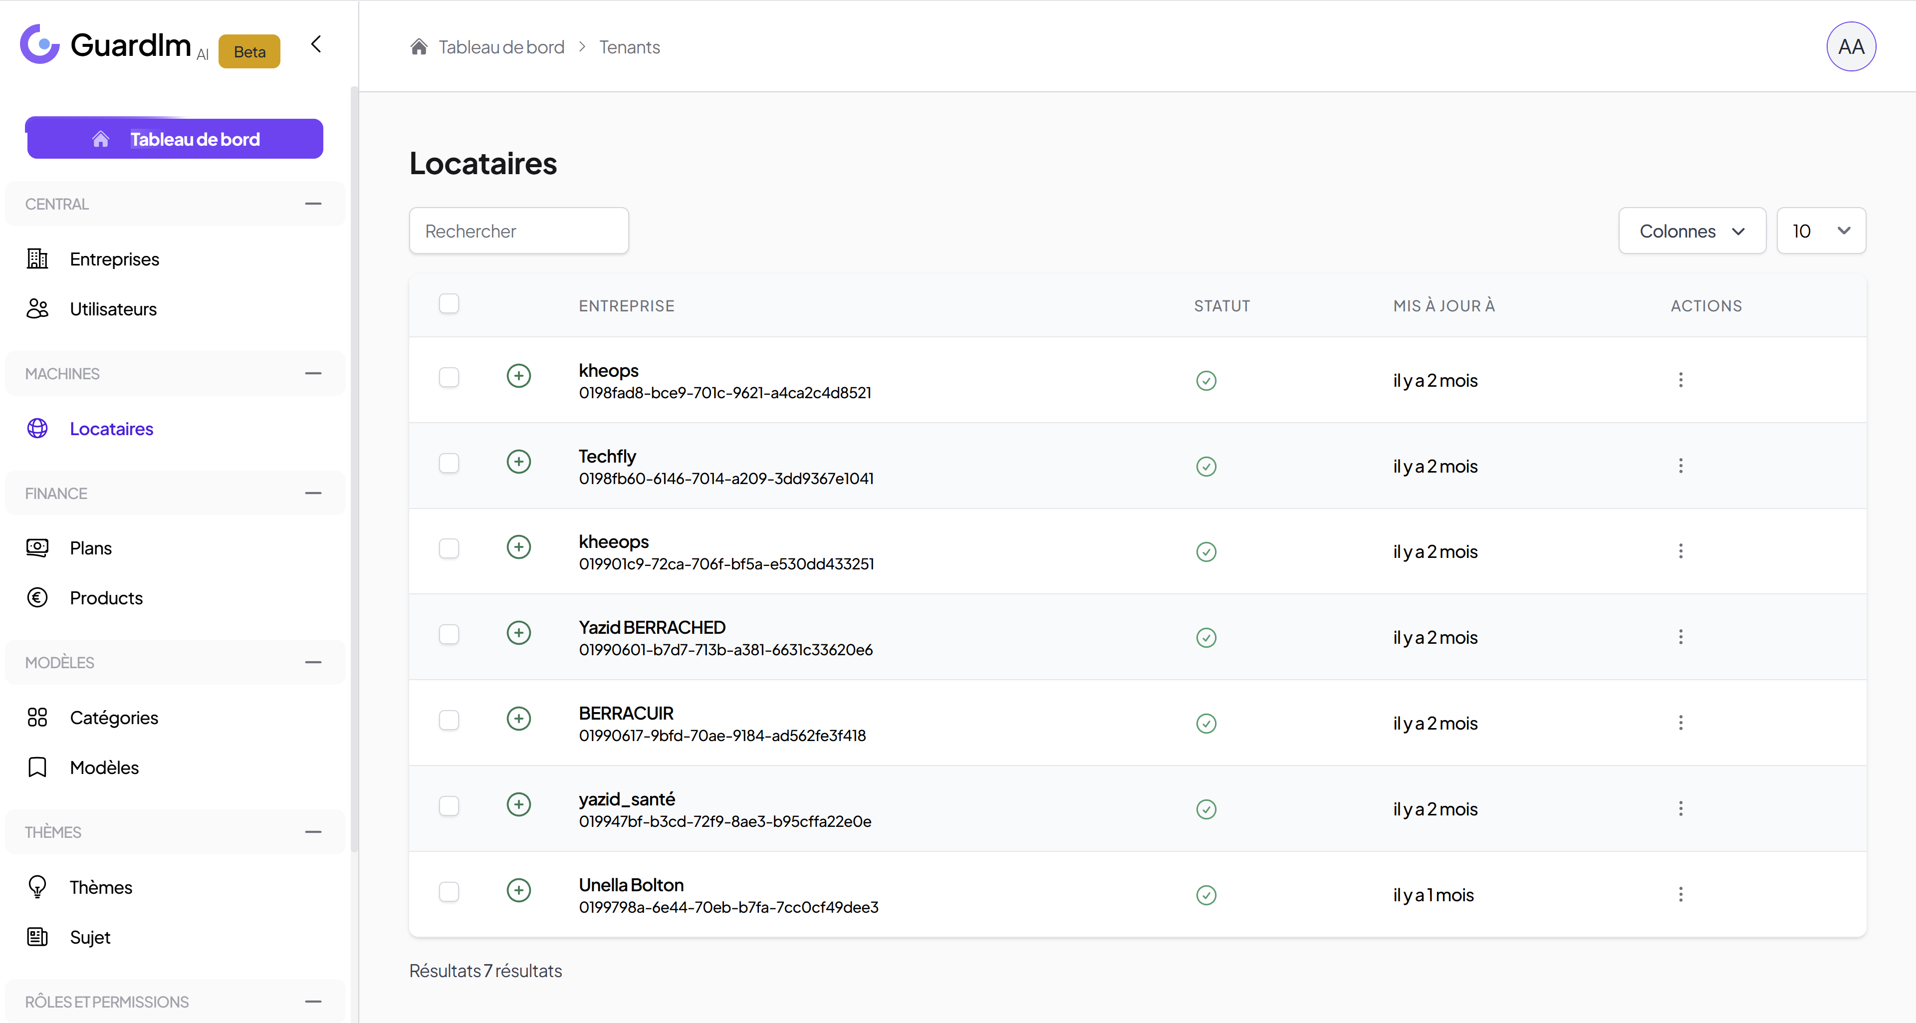Open three-dot actions for Unella Bolton

1680,894
